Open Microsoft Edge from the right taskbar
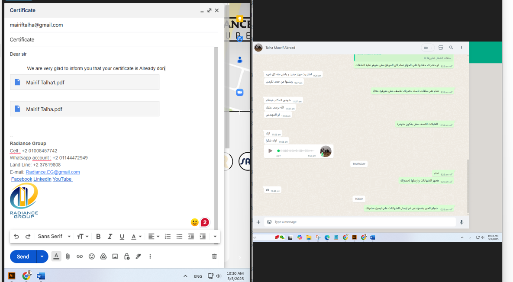The width and height of the screenshot is (513, 282). click(x=327, y=237)
